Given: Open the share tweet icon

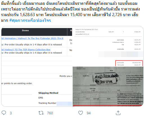Looking at the screenshot, I should point(118,113).
